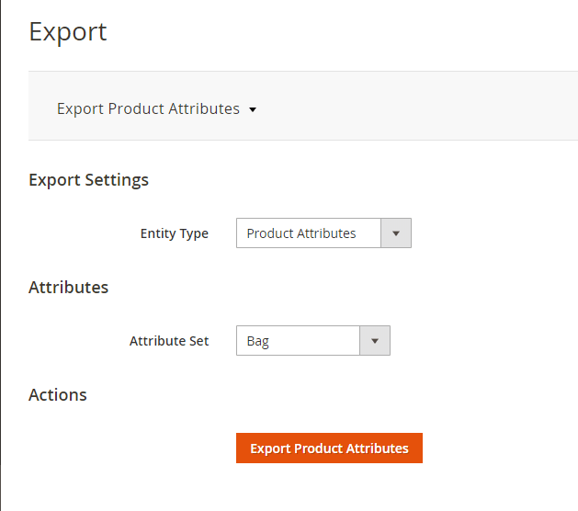Select the Export Settings section heading

[88, 180]
